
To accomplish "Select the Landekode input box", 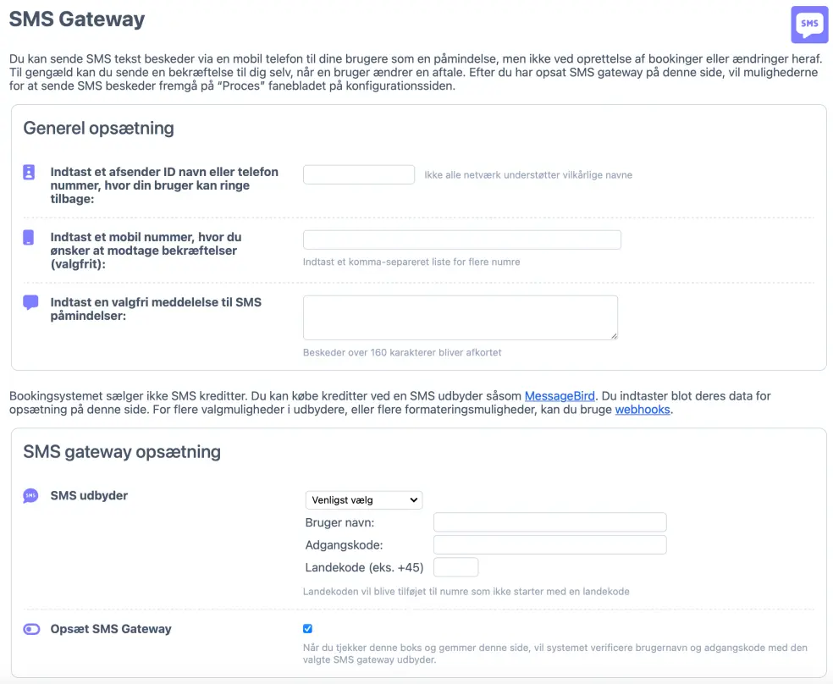I will (455, 567).
